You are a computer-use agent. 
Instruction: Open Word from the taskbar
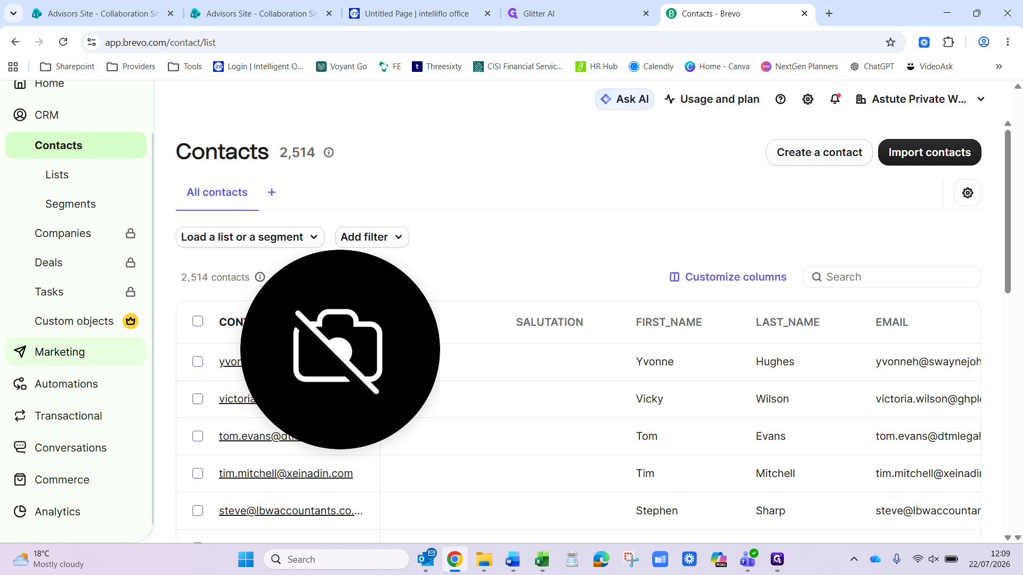513,559
